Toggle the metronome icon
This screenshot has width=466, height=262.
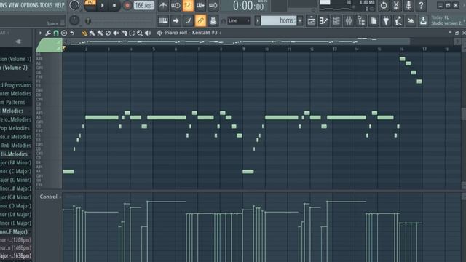click(163, 5)
